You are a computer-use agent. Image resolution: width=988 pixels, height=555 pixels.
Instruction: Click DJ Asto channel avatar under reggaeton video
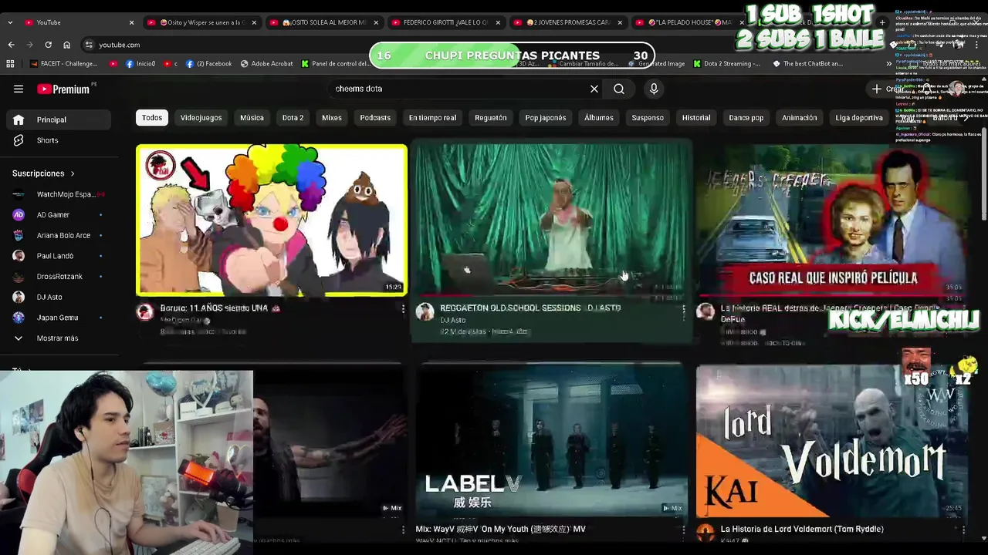pyautogui.click(x=425, y=311)
